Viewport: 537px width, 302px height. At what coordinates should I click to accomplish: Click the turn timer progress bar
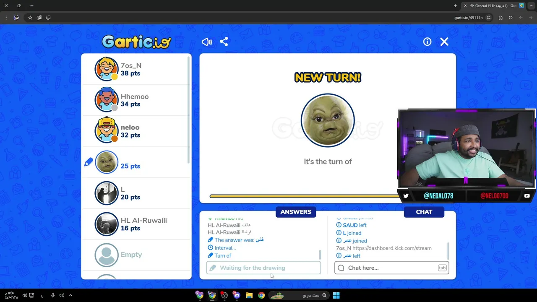[304, 196]
